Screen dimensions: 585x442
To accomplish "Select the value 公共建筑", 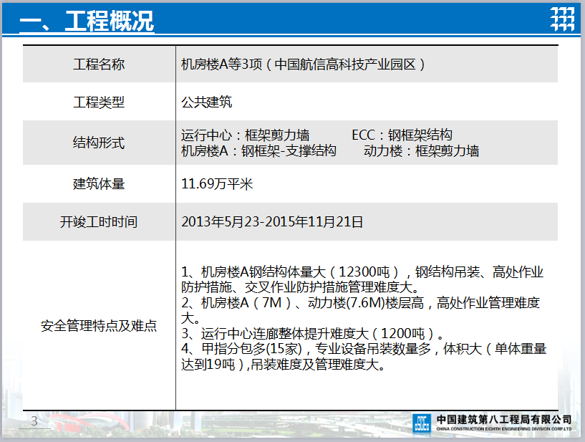I will tap(207, 102).
